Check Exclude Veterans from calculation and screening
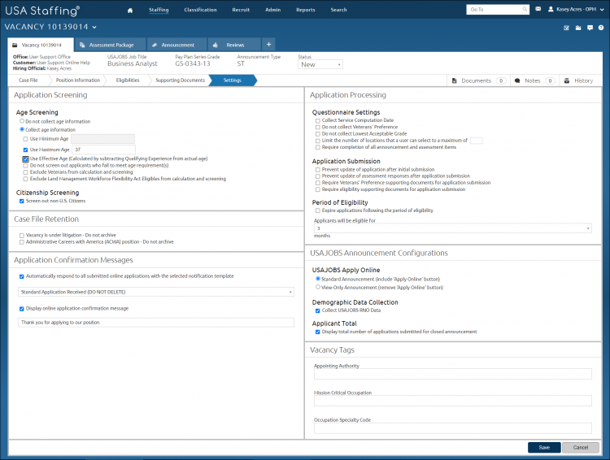This screenshot has width=610, height=460. click(x=26, y=172)
